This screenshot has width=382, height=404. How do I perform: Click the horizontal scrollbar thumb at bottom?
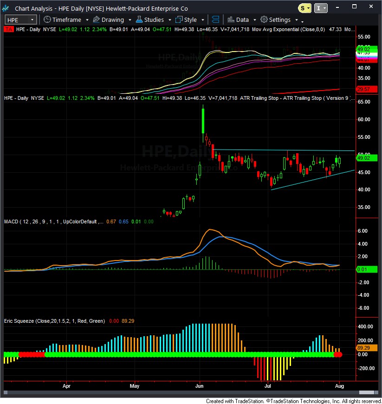click(366, 392)
